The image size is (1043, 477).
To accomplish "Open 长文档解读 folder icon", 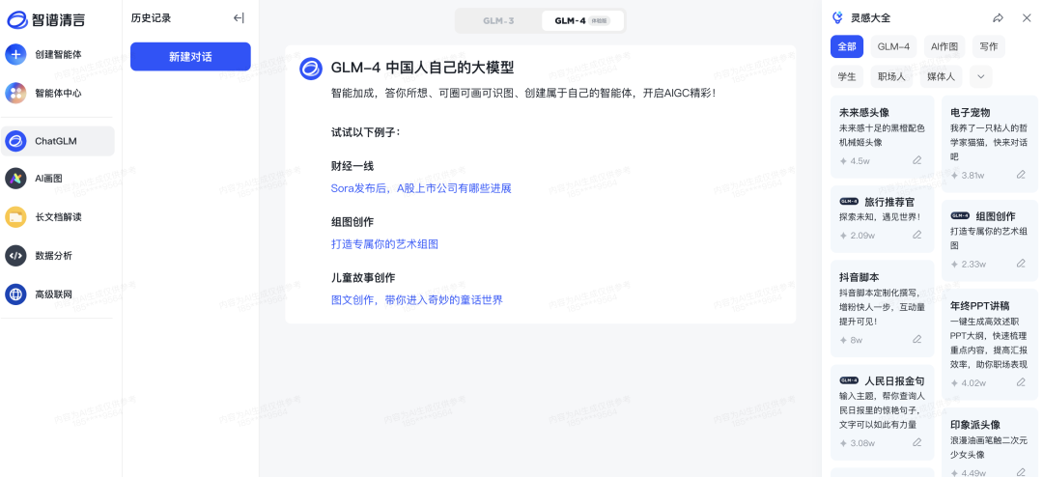I will click(x=15, y=217).
